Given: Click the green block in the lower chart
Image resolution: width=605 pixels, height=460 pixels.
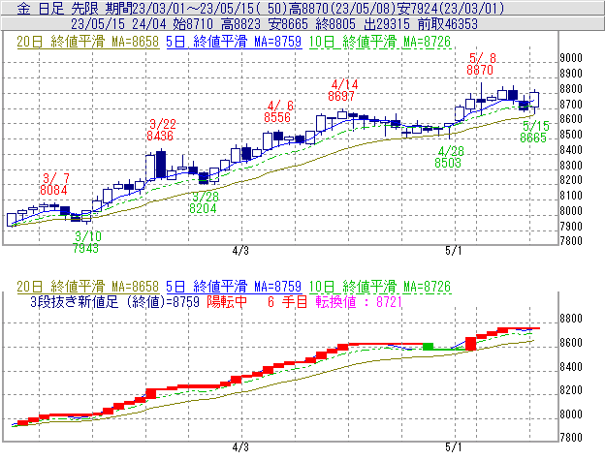Looking at the screenshot, I should pos(427,346).
